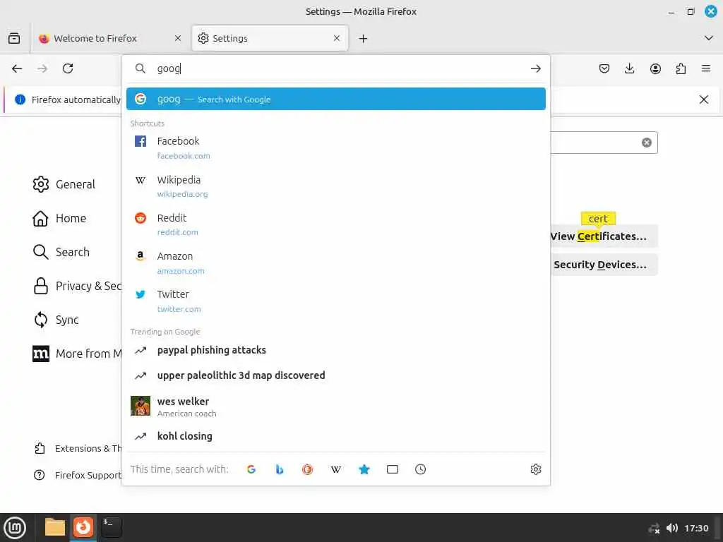The width and height of the screenshot is (723, 542).
Task: Open the Linux Mint start menu
Action: [x=15, y=528]
